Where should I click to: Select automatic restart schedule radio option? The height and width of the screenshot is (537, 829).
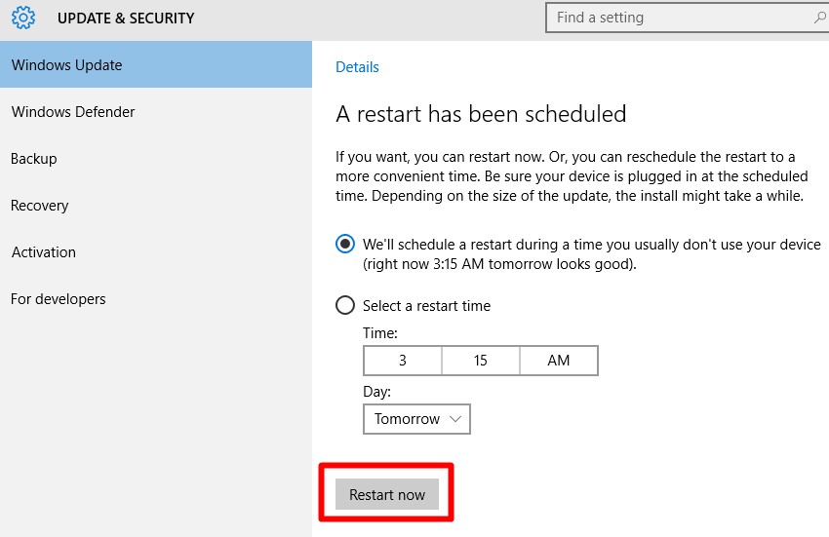click(345, 245)
